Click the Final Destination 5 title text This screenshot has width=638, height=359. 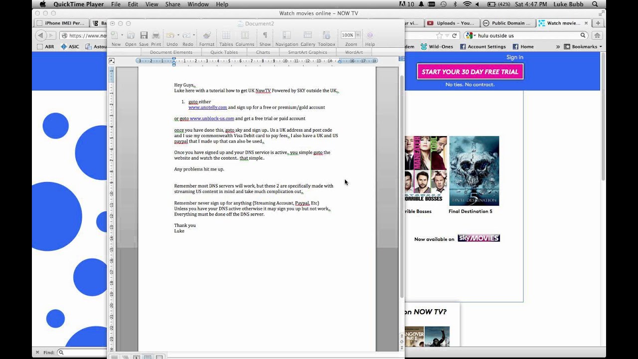(471, 211)
